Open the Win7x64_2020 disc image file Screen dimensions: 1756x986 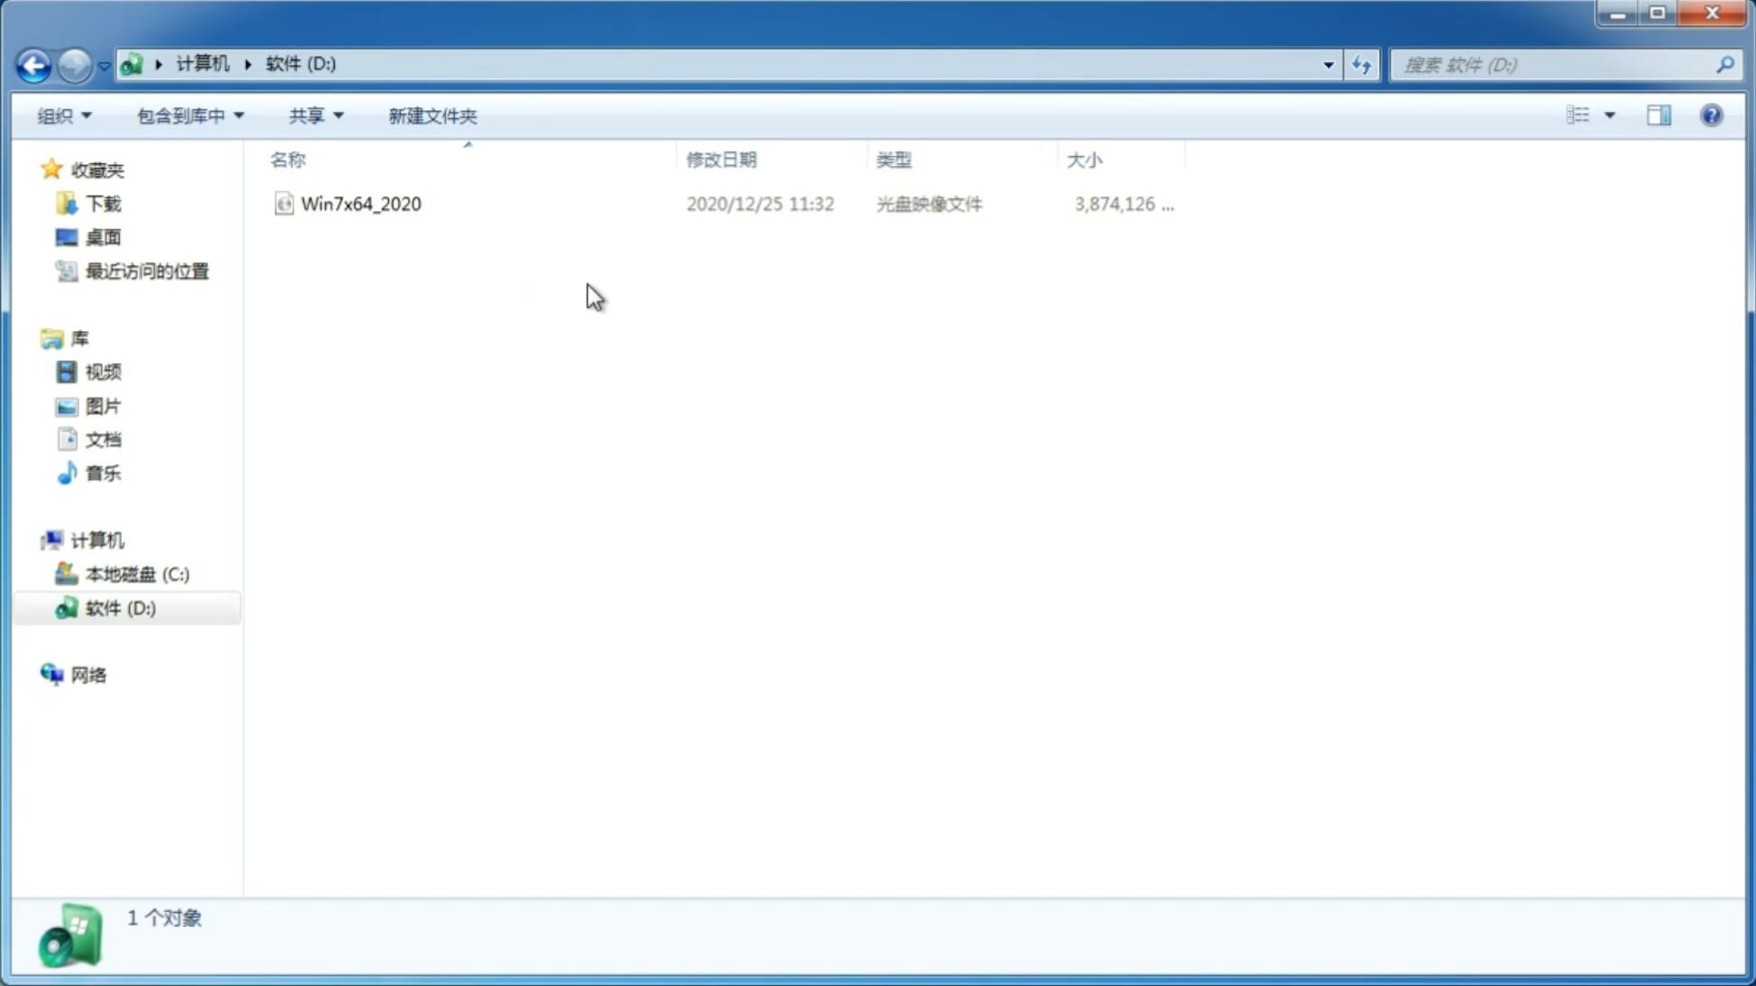359,204
